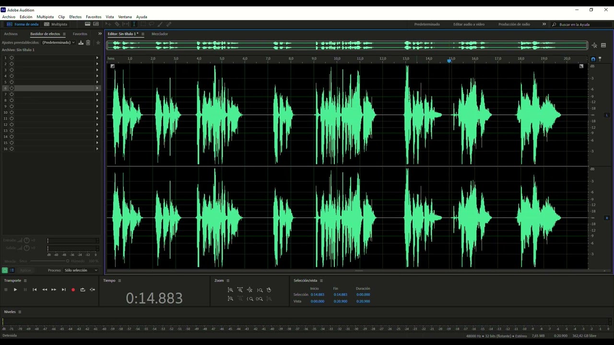Open effect menu arrow for slot 5
Image resolution: width=614 pixels, height=345 pixels.
click(x=97, y=82)
